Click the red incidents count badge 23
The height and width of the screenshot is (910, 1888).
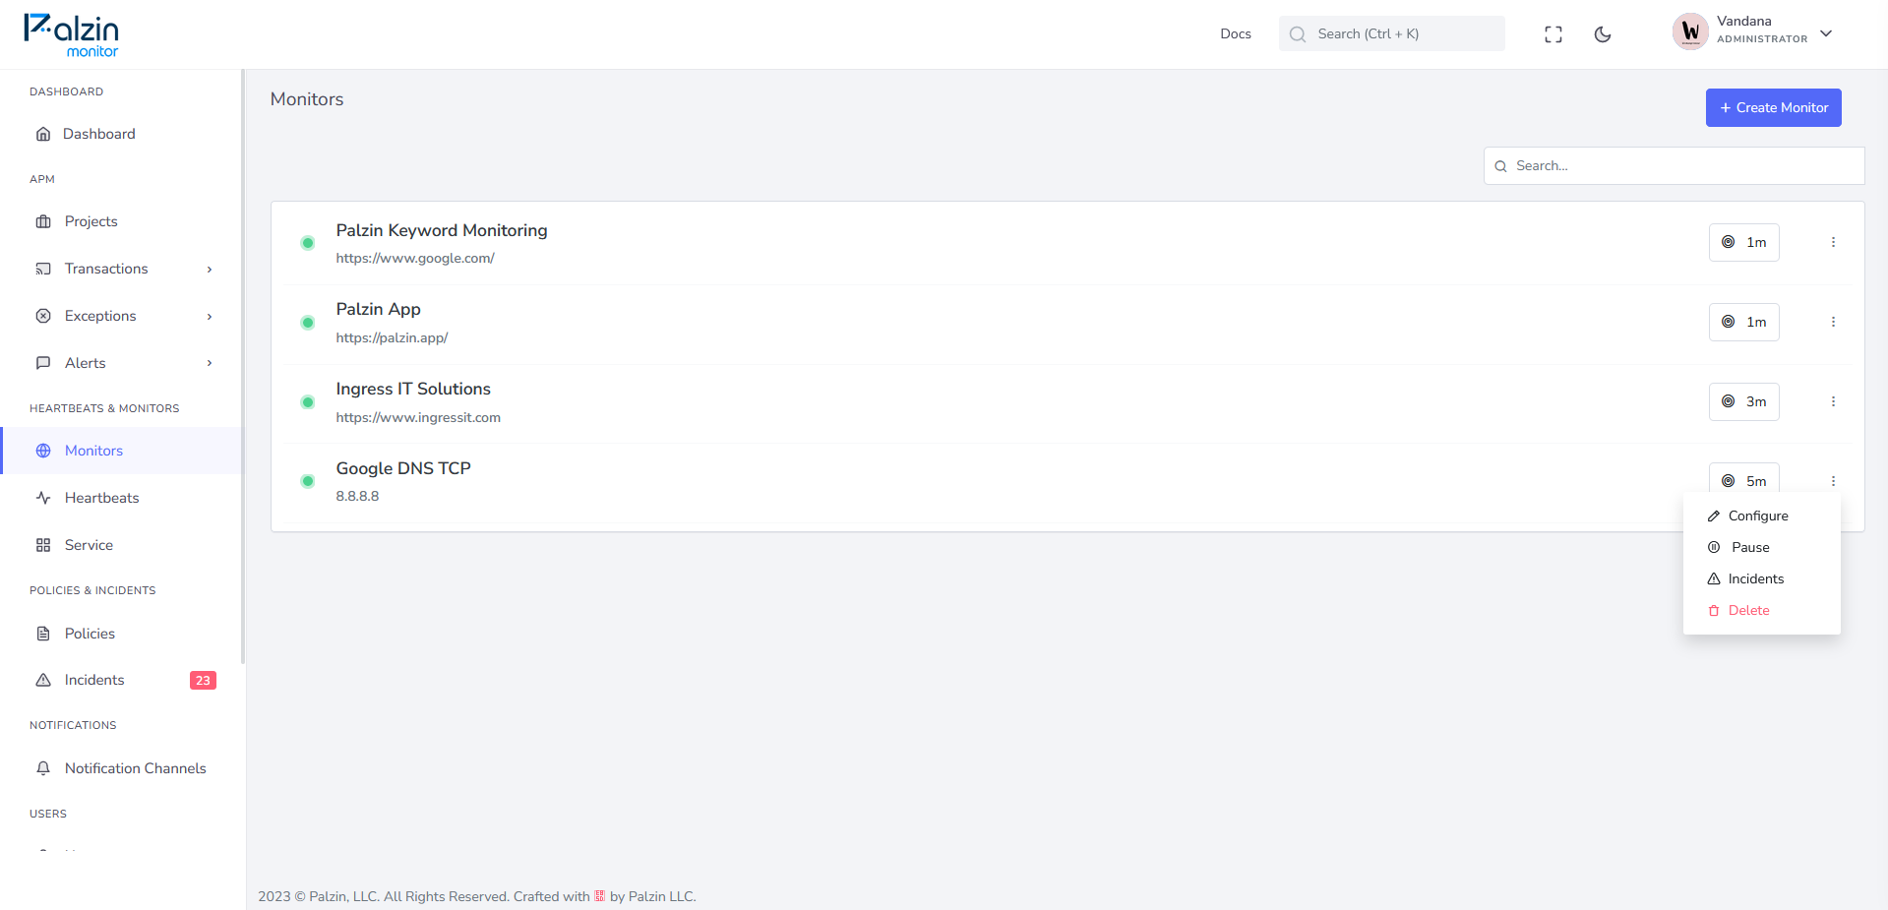[203, 681]
